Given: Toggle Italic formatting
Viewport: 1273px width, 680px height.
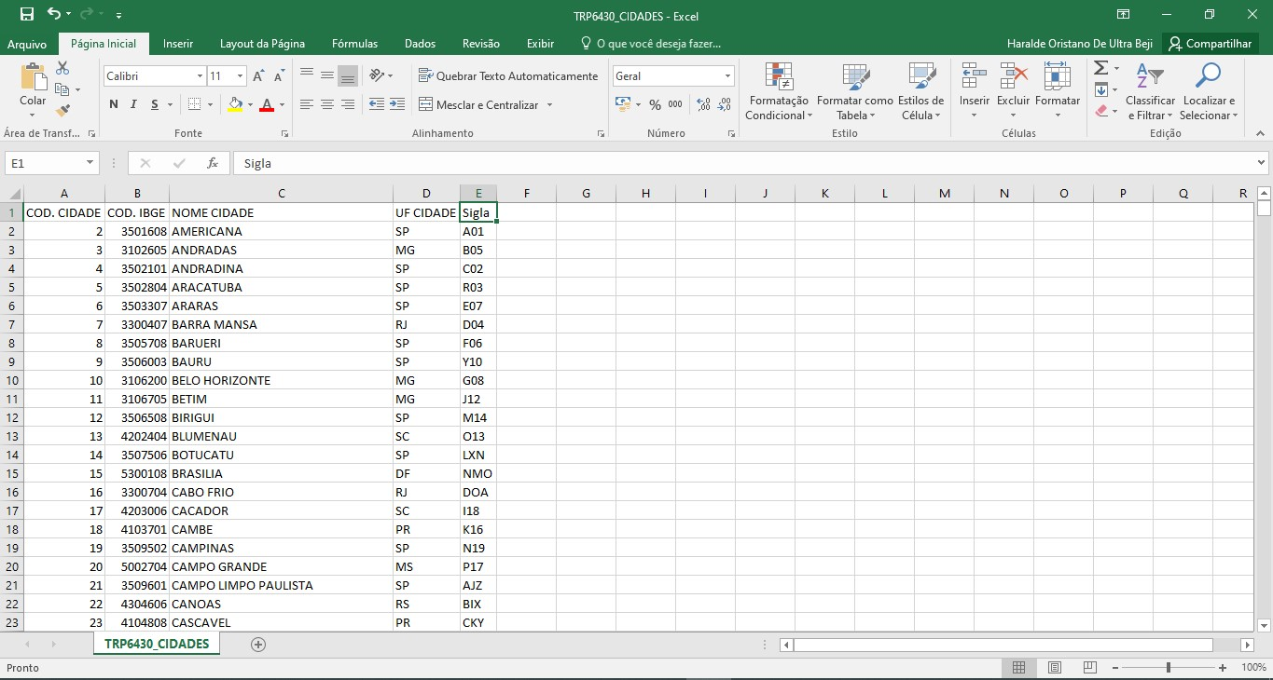Looking at the screenshot, I should 134,104.
